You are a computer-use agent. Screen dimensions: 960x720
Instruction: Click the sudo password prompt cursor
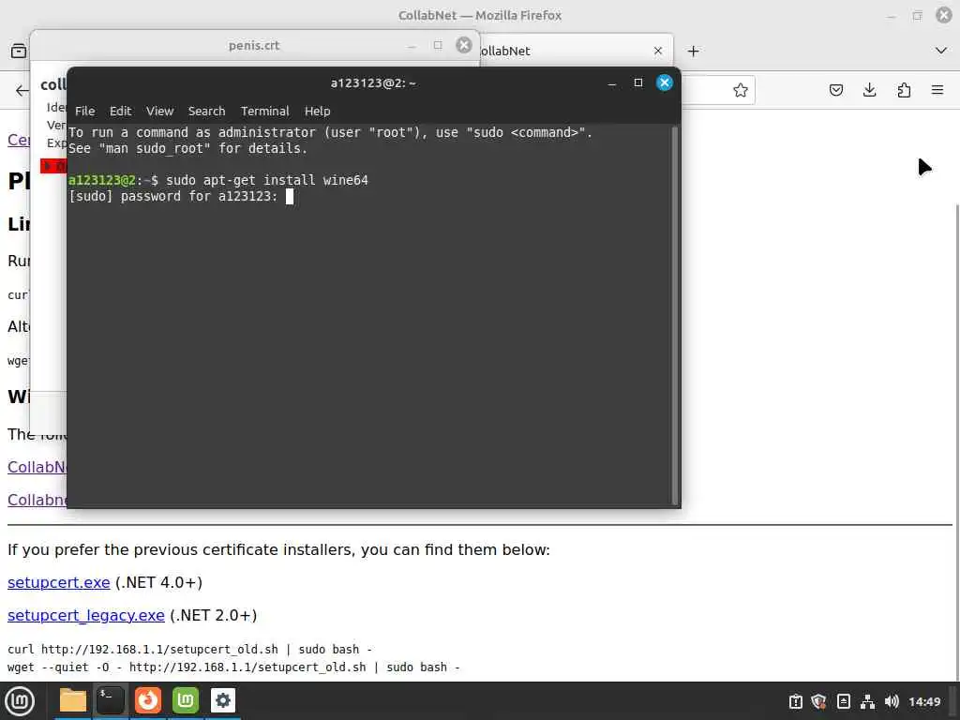coord(290,196)
